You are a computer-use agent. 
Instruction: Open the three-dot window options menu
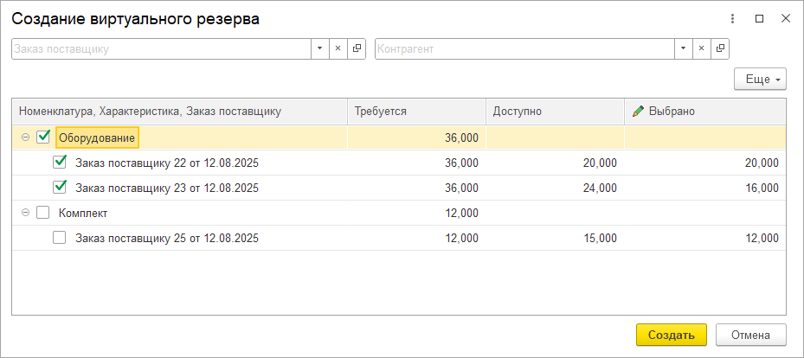(733, 19)
